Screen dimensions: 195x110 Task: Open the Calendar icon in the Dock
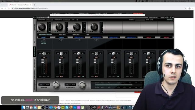pos(31,107)
